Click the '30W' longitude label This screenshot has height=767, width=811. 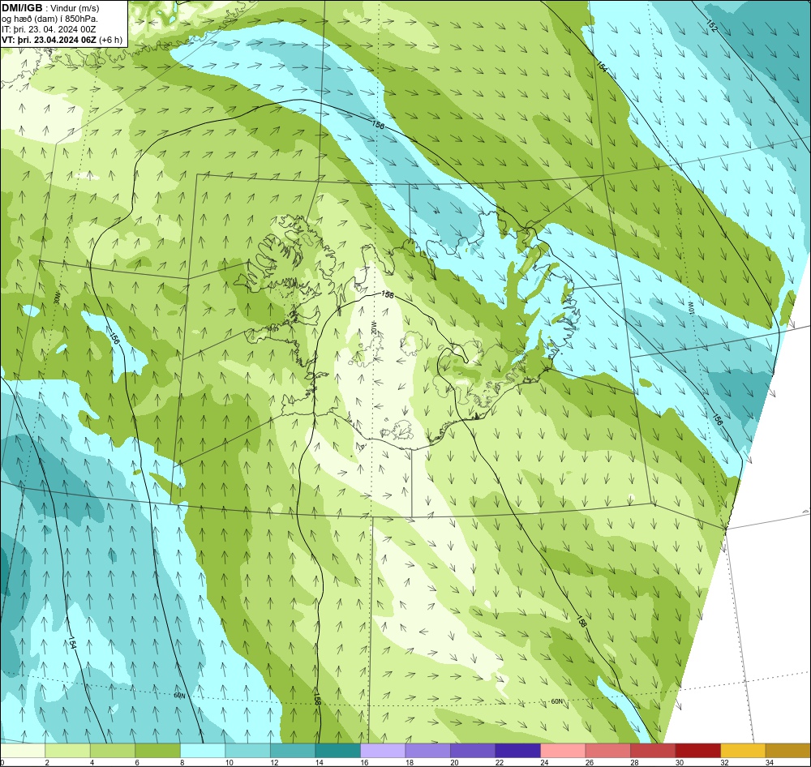click(x=58, y=298)
